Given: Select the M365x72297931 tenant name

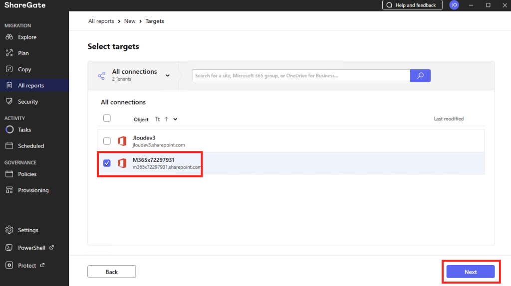Looking at the screenshot, I should [154, 160].
